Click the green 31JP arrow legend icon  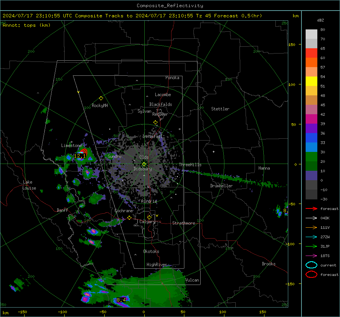point(311,246)
